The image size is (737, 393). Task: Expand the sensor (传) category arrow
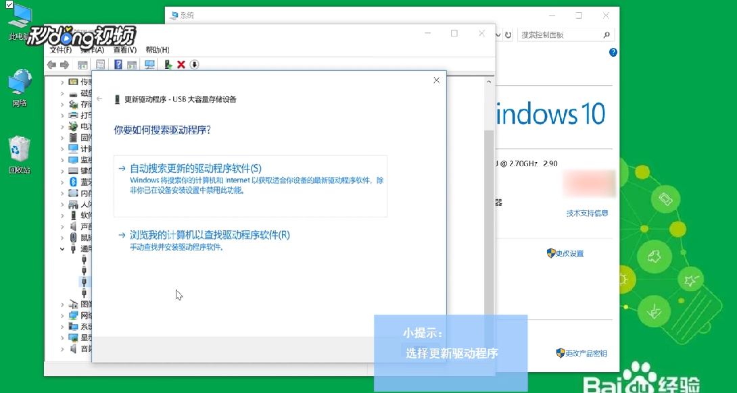(x=62, y=82)
